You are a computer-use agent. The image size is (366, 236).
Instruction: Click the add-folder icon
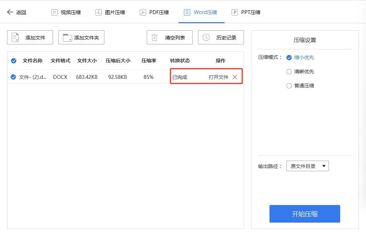68,37
